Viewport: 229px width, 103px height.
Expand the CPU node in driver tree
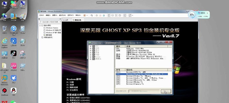coord(91,46)
